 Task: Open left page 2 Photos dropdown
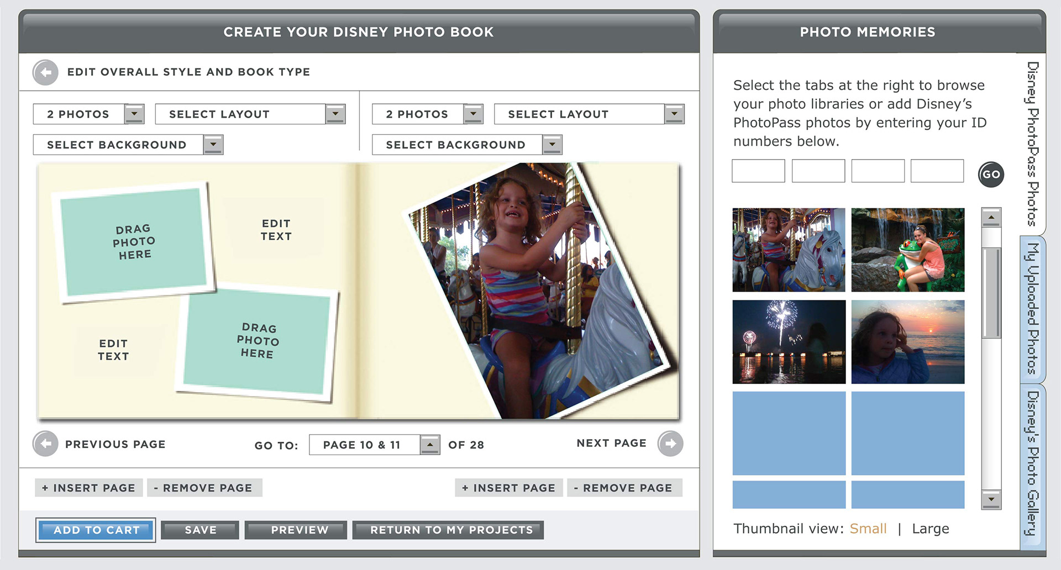(89, 114)
